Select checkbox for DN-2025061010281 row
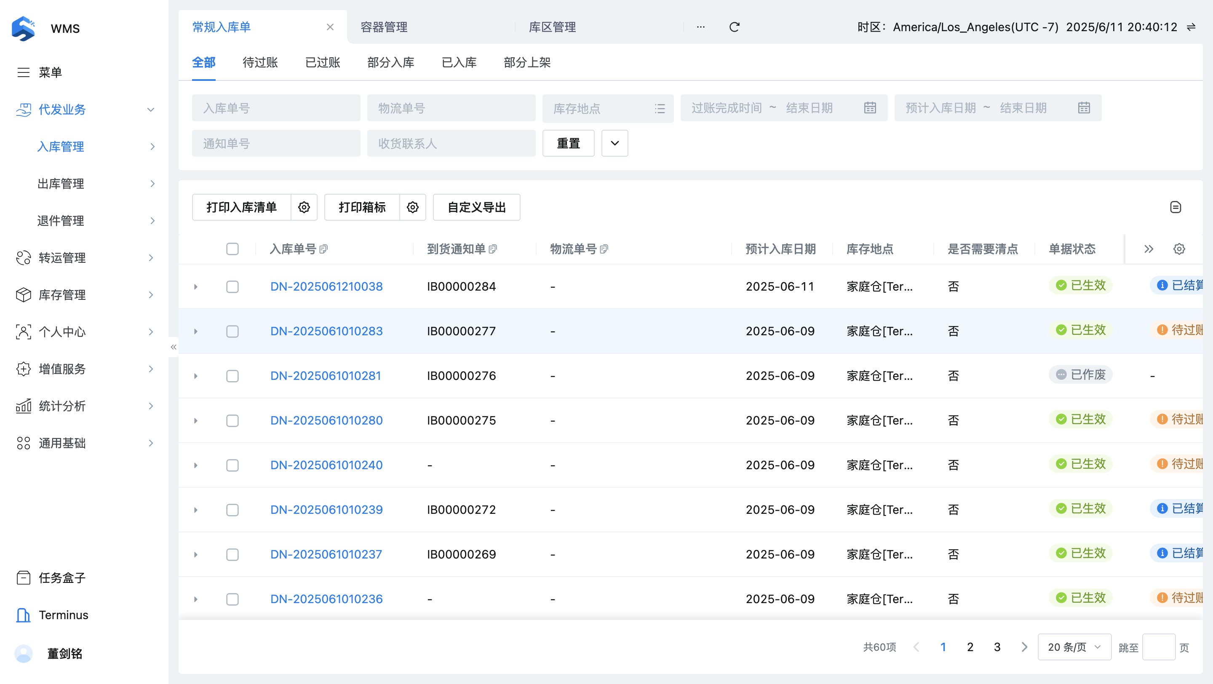The image size is (1213, 684). [232, 376]
